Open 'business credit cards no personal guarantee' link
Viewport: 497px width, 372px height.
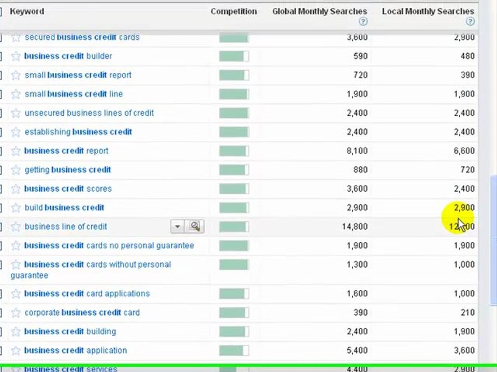[x=109, y=245]
